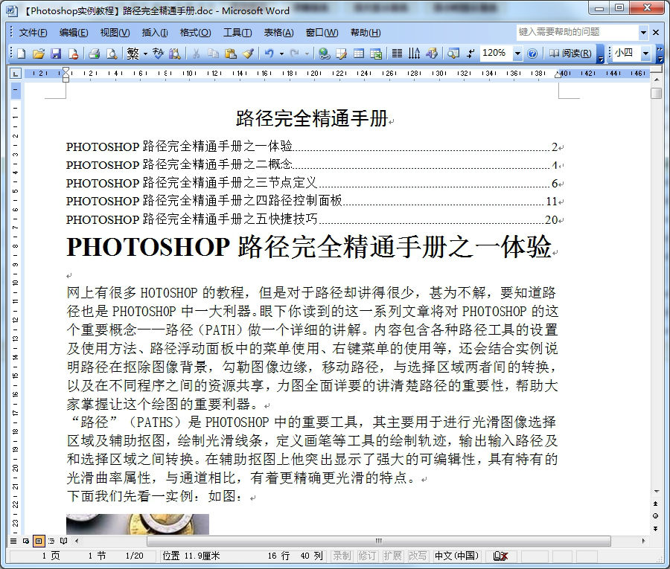The width and height of the screenshot is (670, 569).
Task: Open the 视图(V) menu
Action: click(x=115, y=33)
